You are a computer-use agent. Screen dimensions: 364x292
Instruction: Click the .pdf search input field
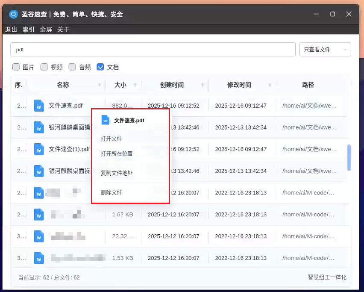(x=153, y=50)
